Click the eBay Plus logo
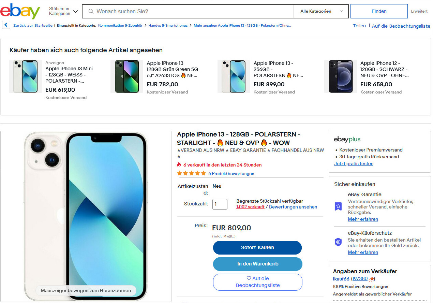Image resolution: width=433 pixels, height=303 pixels. point(347,139)
